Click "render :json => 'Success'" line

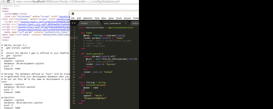pyautogui.click(x=101, y=64)
